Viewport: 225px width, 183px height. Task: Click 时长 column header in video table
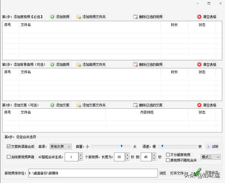point(174,25)
